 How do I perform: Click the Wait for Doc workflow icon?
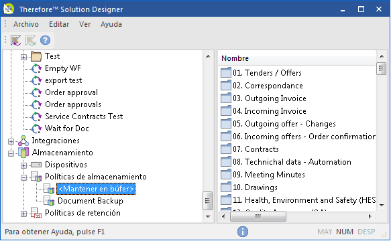pyautogui.click(x=36, y=129)
